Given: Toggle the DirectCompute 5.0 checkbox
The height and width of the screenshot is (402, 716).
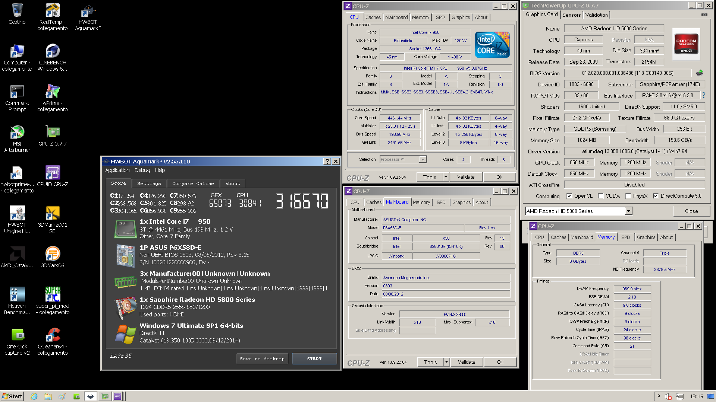Looking at the screenshot, I should (656, 196).
